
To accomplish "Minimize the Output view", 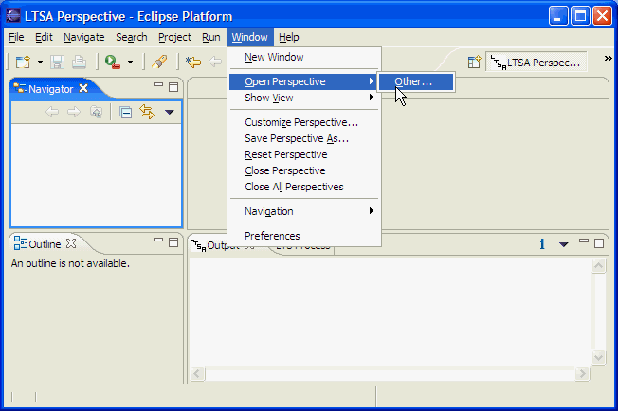I will 584,241.
